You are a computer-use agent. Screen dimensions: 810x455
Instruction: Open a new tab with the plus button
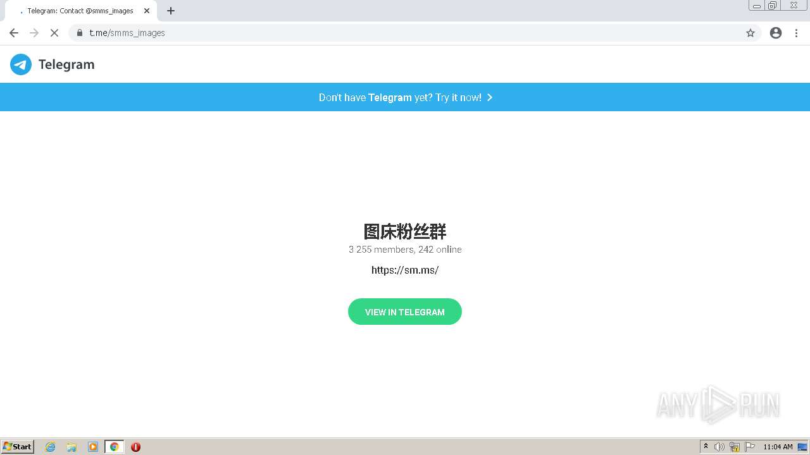coord(171,11)
